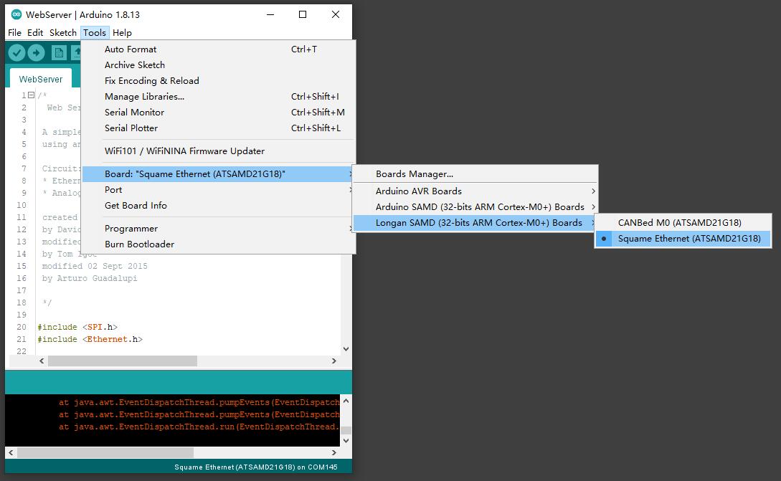The image size is (781, 481).
Task: Collapse the code fold at line 1
Action: [x=31, y=95]
